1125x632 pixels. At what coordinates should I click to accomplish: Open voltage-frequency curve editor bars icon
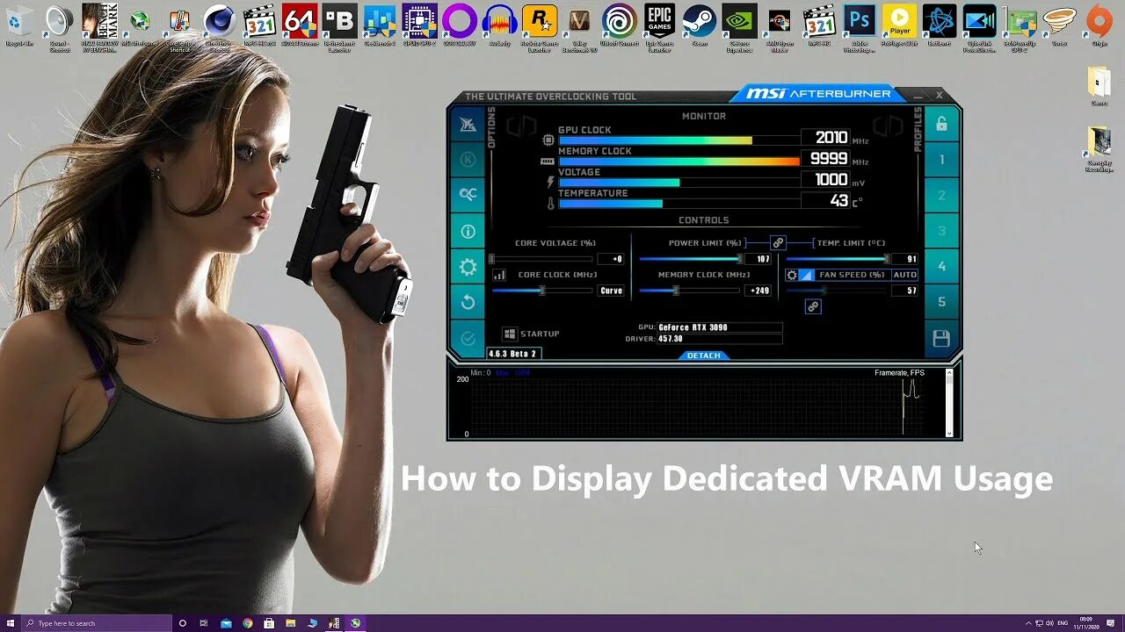[499, 275]
